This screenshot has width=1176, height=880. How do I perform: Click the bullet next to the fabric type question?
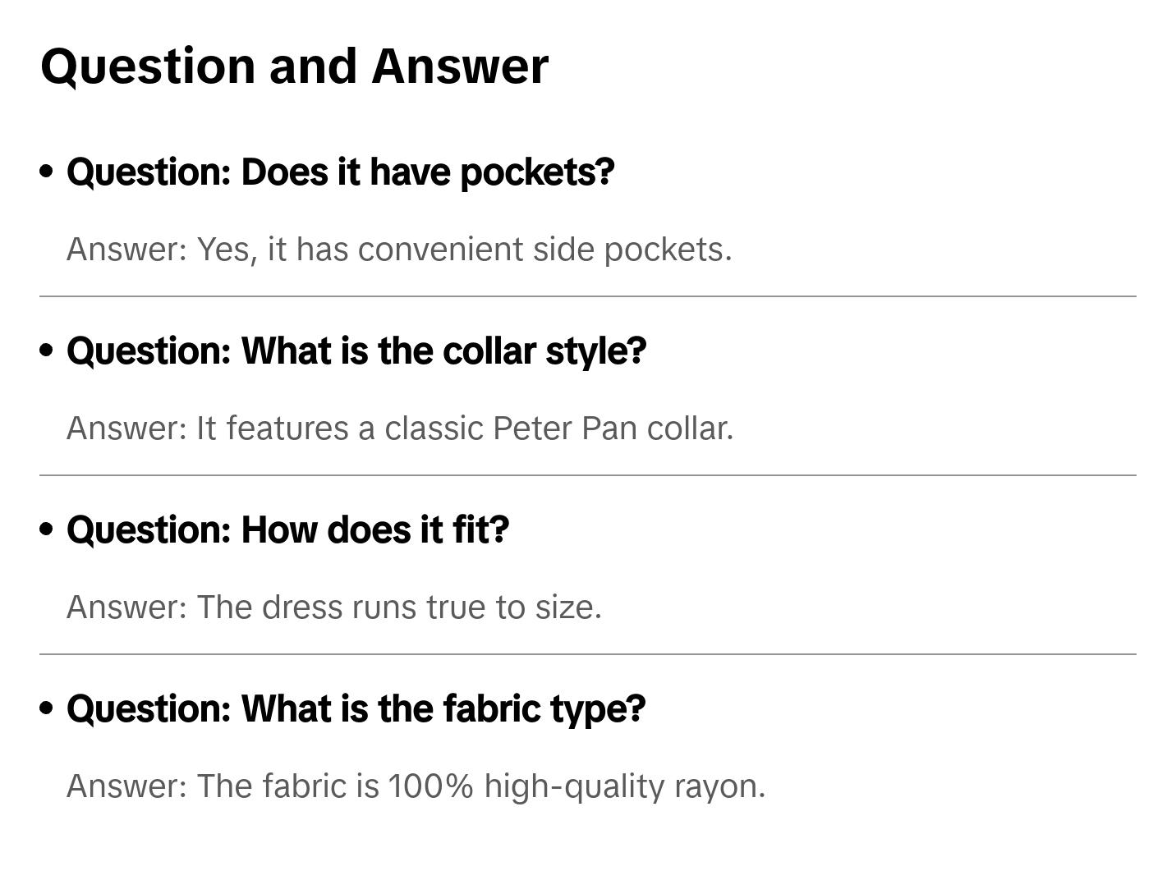point(47,708)
